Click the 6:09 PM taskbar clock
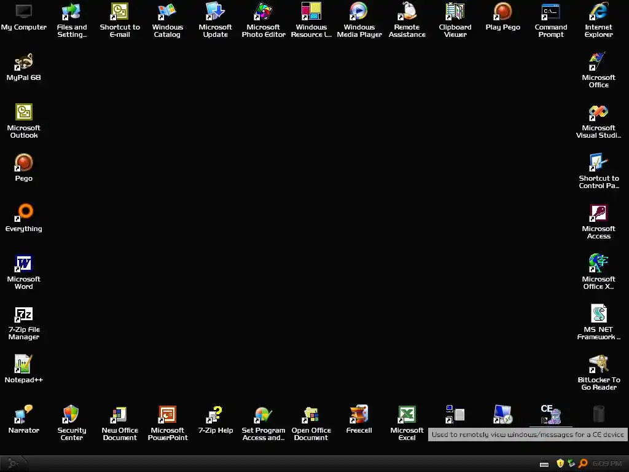This screenshot has height=472, width=629. pyautogui.click(x=607, y=463)
